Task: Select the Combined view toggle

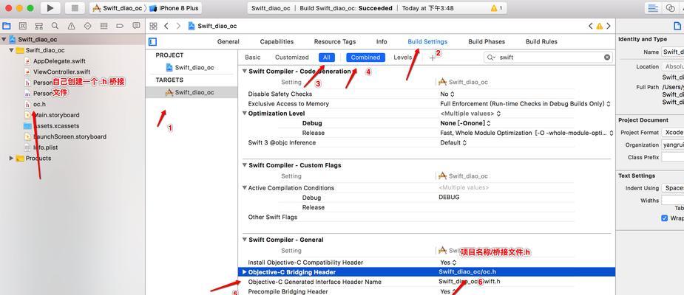Action: click(365, 58)
